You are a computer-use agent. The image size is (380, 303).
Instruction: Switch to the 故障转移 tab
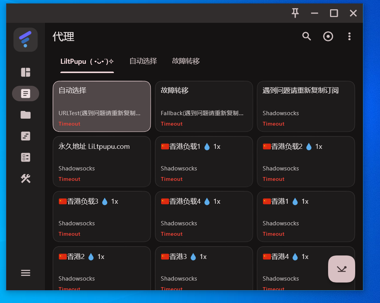point(186,61)
